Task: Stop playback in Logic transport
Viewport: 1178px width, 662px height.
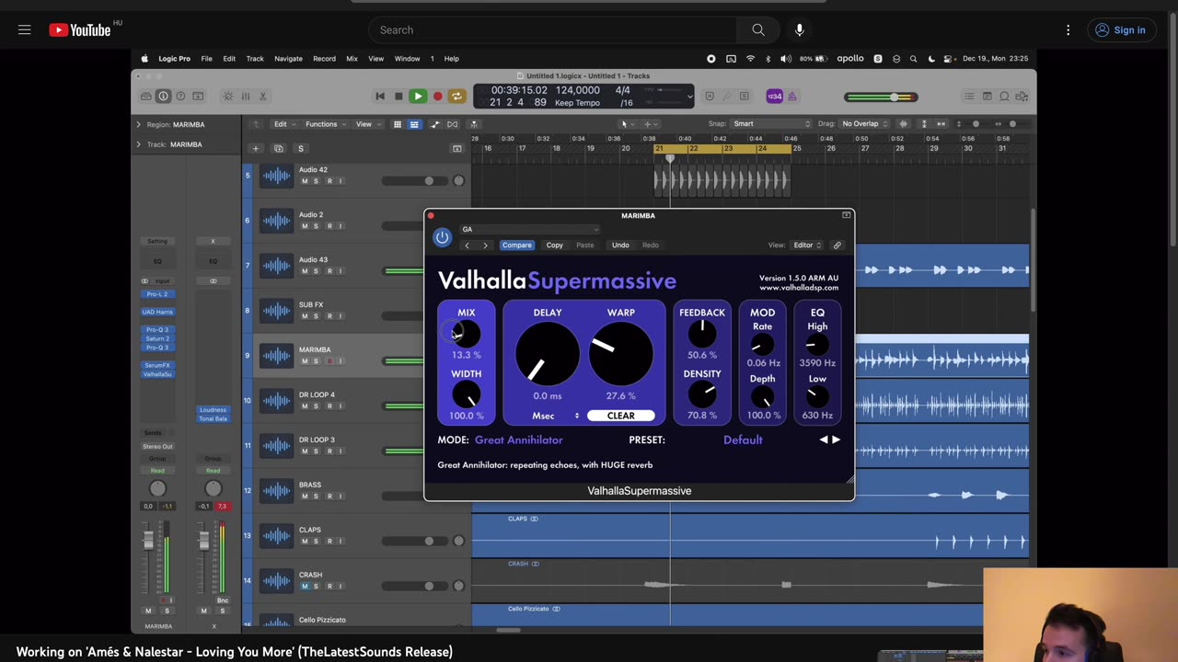Action: 398,96
